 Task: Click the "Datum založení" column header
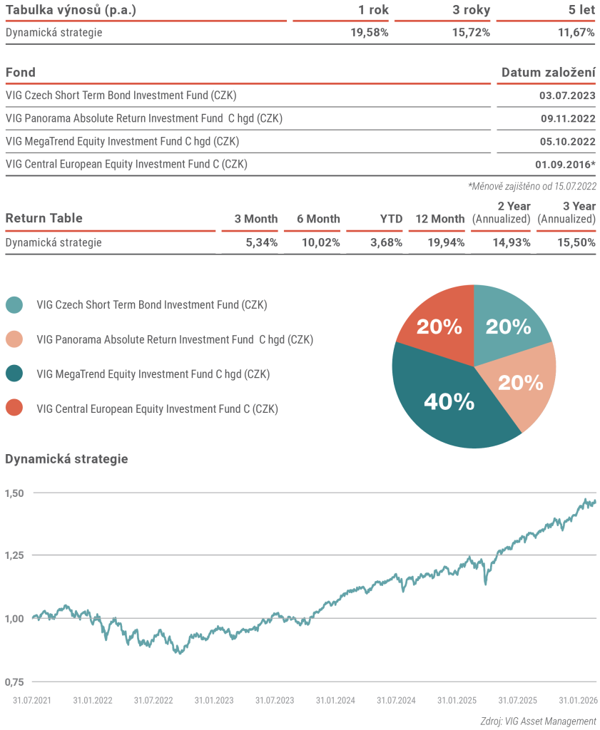pos(548,72)
